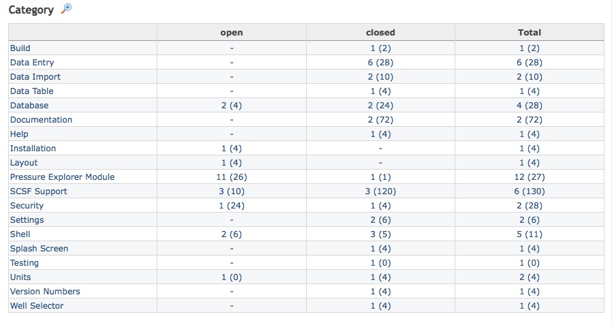Click the Shell total count 5 (11)
Image resolution: width=612 pixels, height=323 pixels.
click(x=530, y=234)
